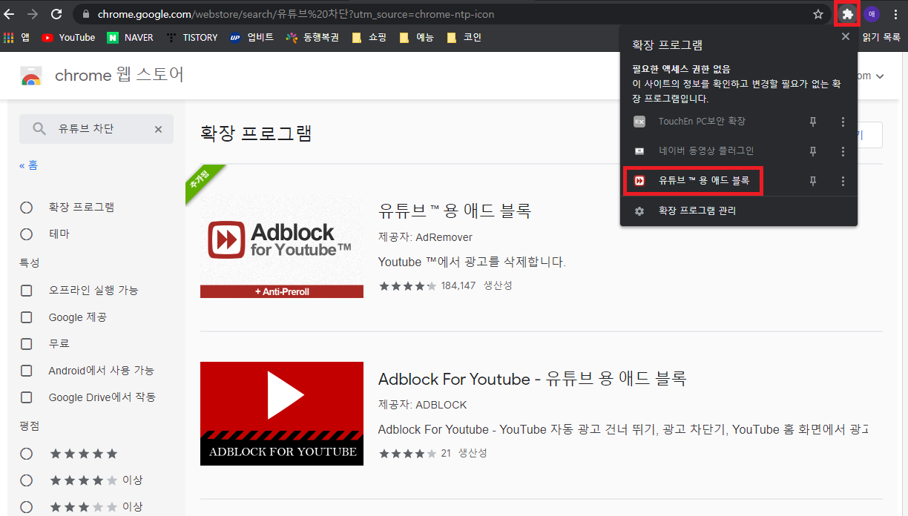Click the chrome 웹 스토어 logo
The width and height of the screenshot is (908, 516).
coord(102,75)
